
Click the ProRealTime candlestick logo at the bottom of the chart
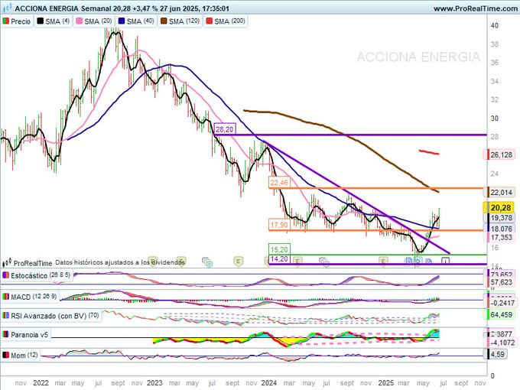(x=7, y=262)
